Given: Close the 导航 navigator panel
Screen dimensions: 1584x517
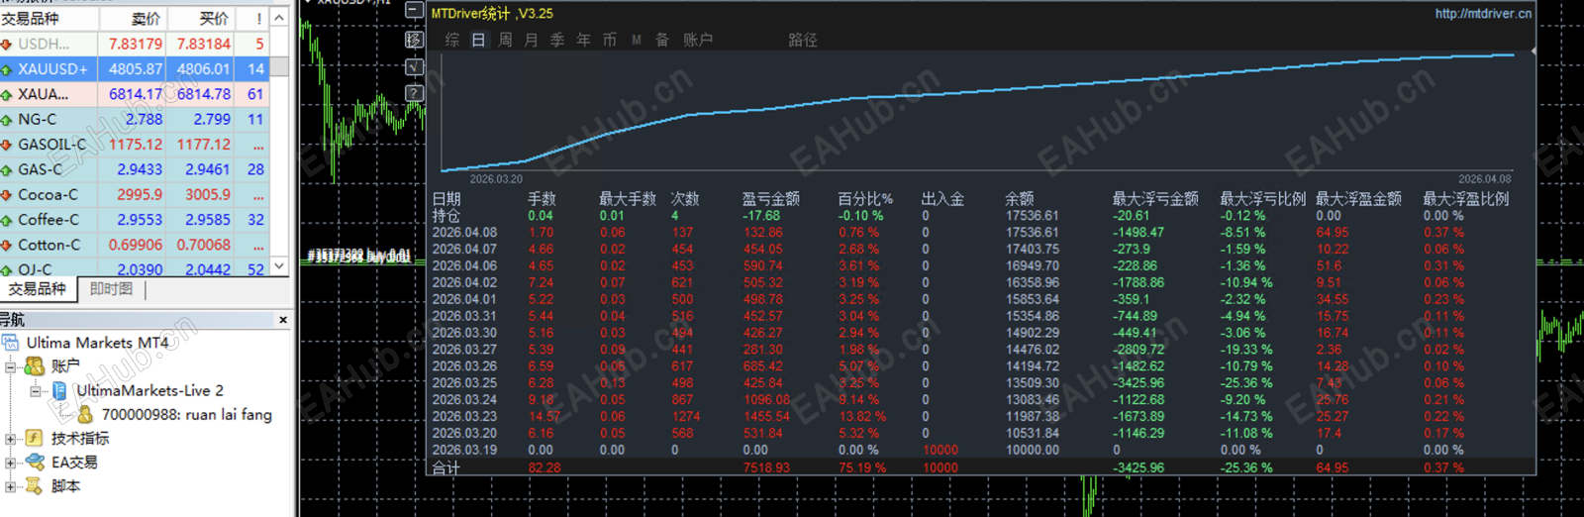Looking at the screenshot, I should coord(283,320).
